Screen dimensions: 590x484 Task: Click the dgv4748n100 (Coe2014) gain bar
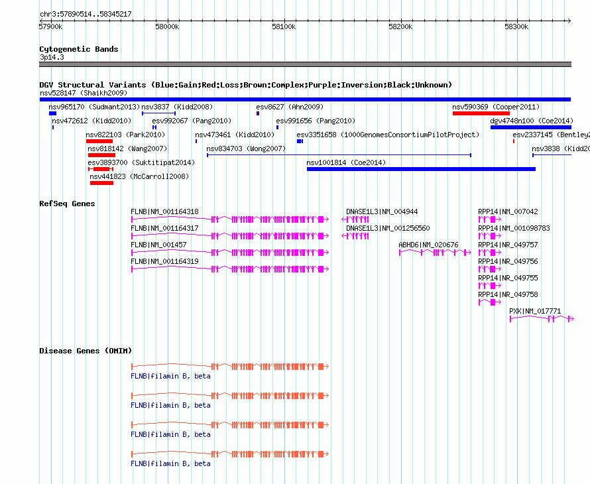pos(531,127)
